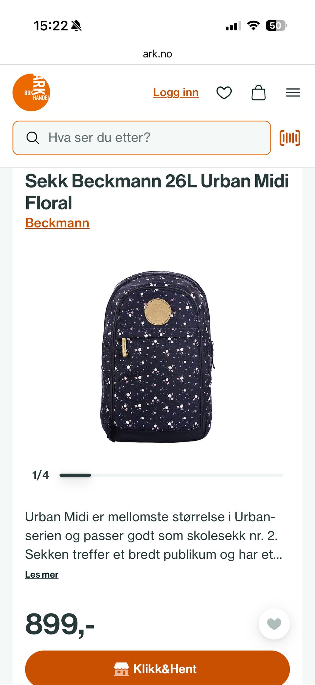Focus the 'Hva ser du etter?' search field

coord(142,138)
